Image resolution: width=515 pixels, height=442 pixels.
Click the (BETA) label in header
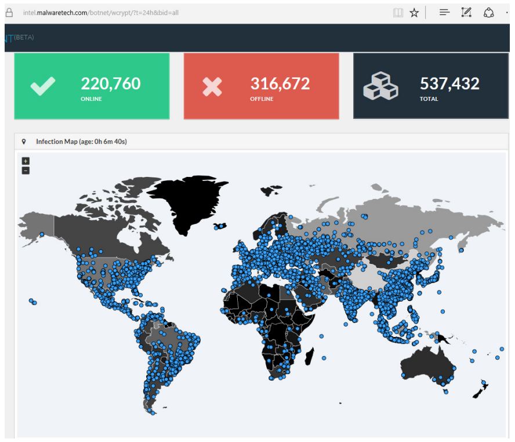click(24, 37)
